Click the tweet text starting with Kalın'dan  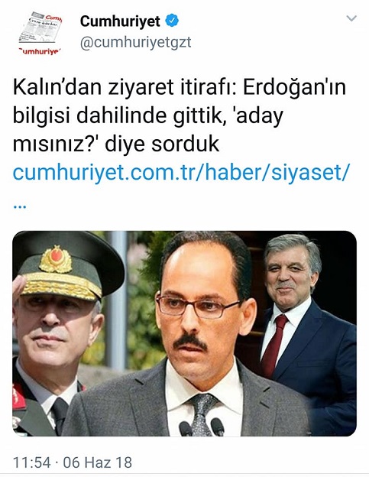click(180, 115)
